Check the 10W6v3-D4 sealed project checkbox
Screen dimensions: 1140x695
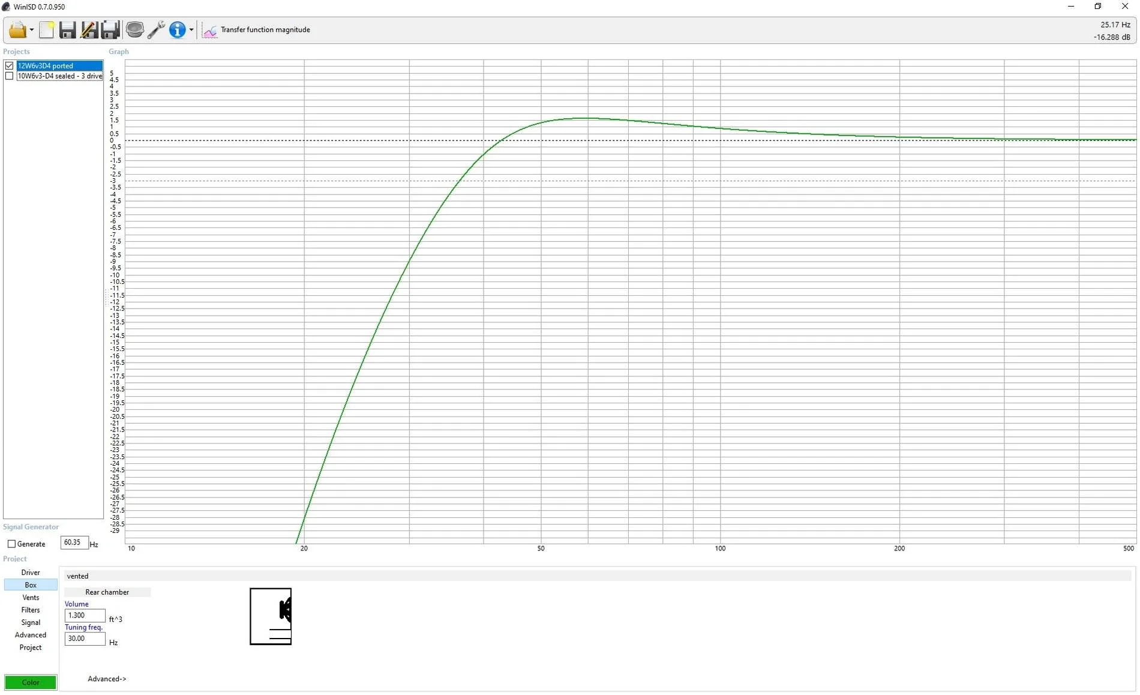click(x=10, y=76)
